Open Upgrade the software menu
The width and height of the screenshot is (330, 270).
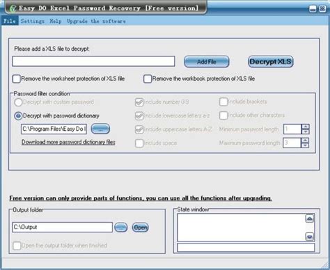96,21
